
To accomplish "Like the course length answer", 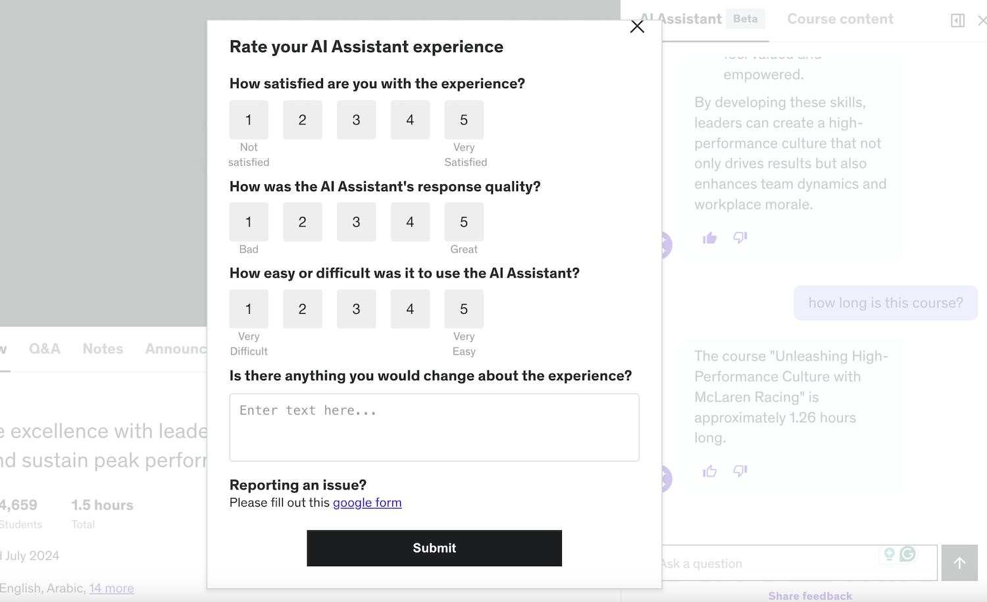I will [709, 471].
